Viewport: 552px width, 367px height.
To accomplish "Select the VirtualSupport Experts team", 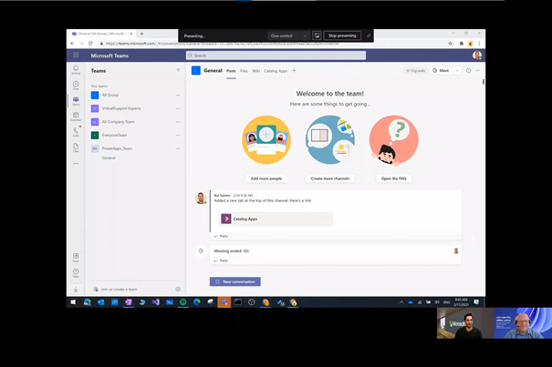I will pos(134,108).
